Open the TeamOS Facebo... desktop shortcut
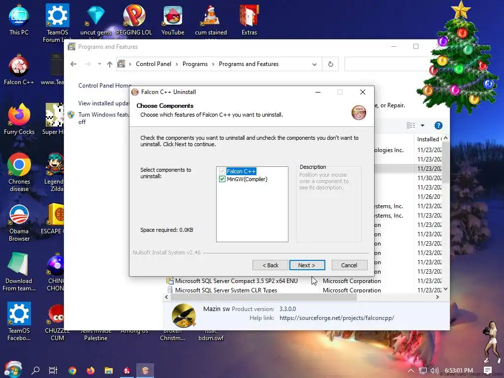The image size is (504, 378). click(x=19, y=322)
